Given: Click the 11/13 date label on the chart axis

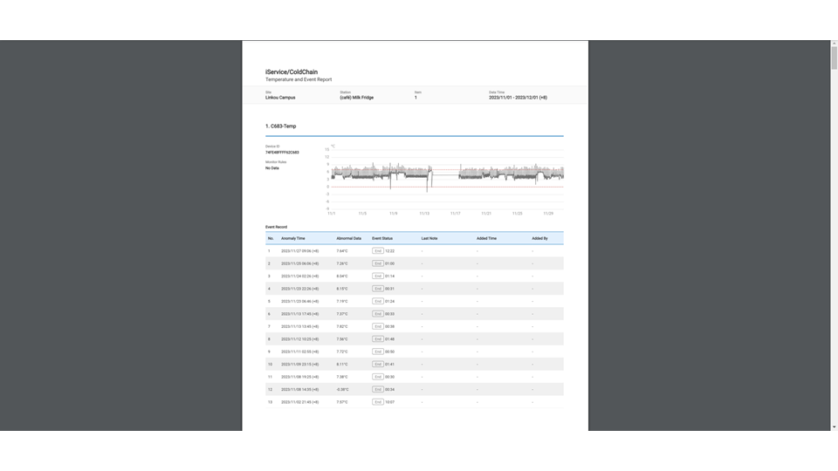Looking at the screenshot, I should point(424,214).
